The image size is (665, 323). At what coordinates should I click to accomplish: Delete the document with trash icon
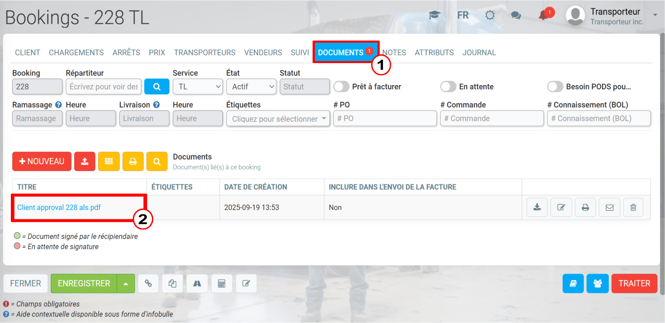pos(633,207)
